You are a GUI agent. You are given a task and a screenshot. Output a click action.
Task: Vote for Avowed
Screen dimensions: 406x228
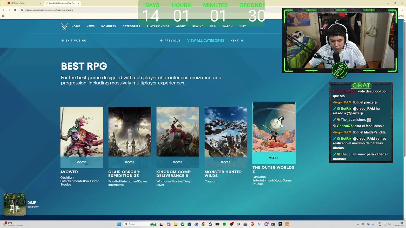click(82, 162)
